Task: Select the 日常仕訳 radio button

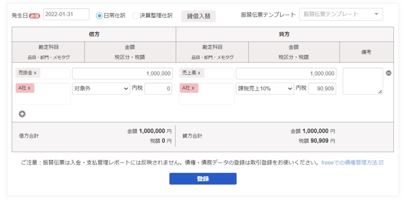Action: [99, 16]
